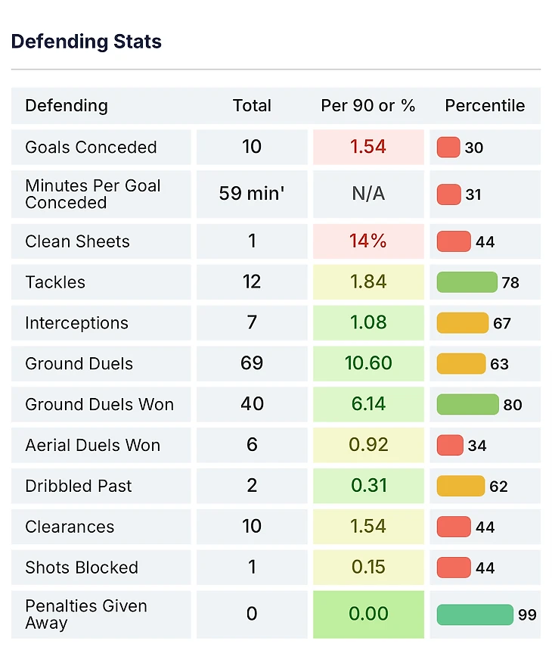This screenshot has height=650, width=552.
Task: Select the Defending column header
Action: pos(67,106)
